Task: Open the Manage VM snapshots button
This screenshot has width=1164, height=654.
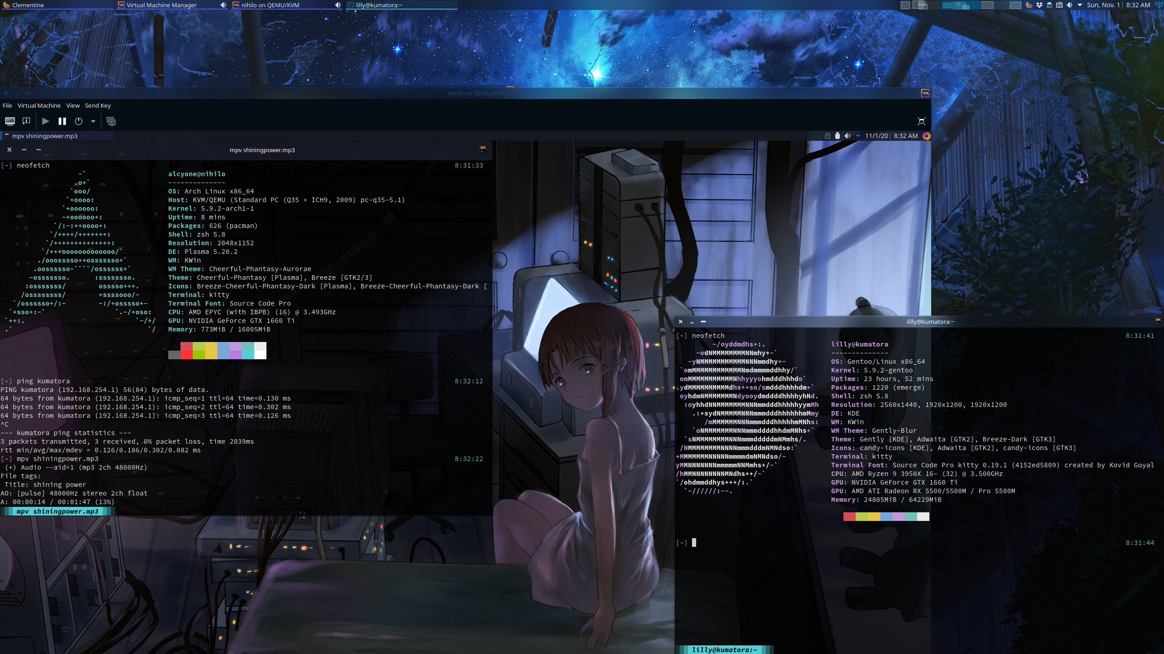Action: (x=111, y=121)
